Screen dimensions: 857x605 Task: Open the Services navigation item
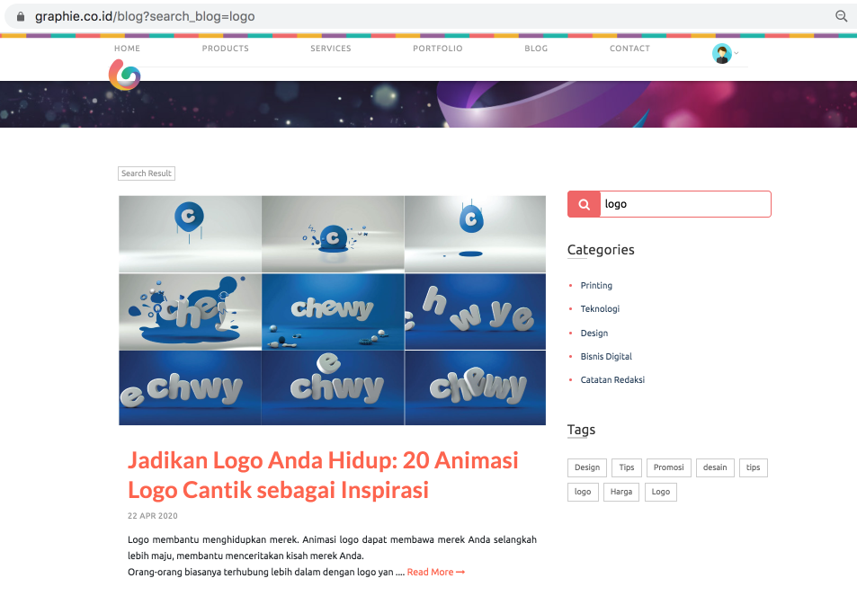(331, 48)
